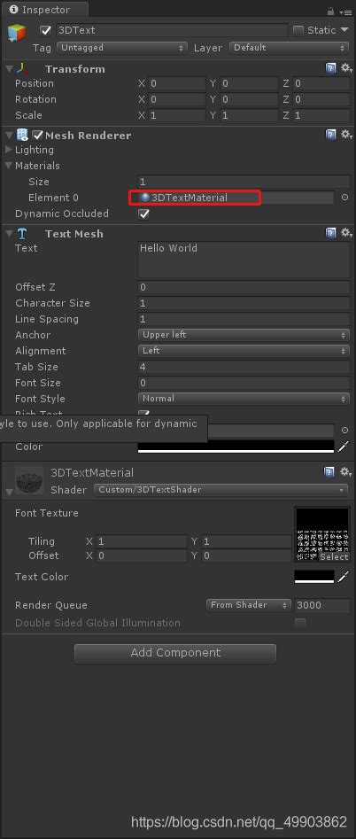Click the Add Component button
Viewport: 356px width, 839px height.
pyautogui.click(x=175, y=653)
